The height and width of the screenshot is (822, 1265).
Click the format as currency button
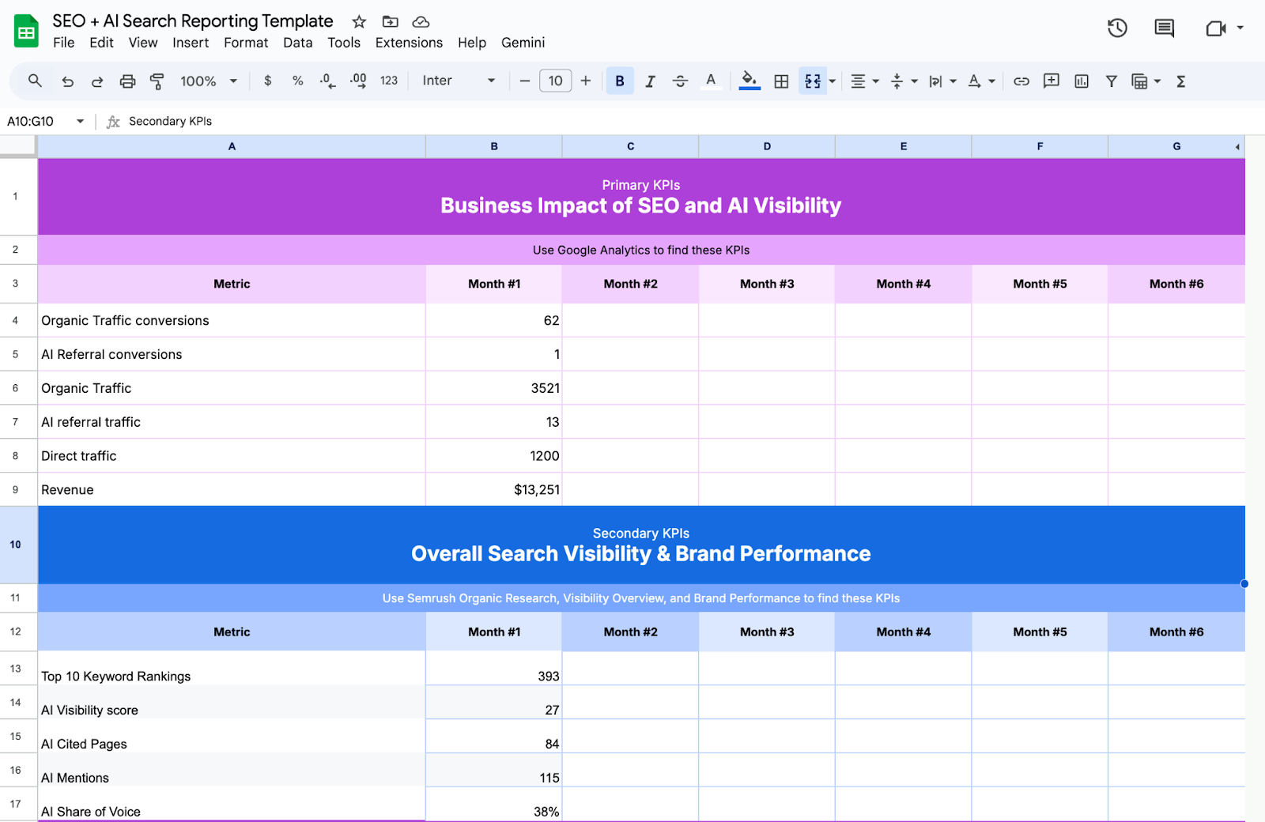coord(268,81)
